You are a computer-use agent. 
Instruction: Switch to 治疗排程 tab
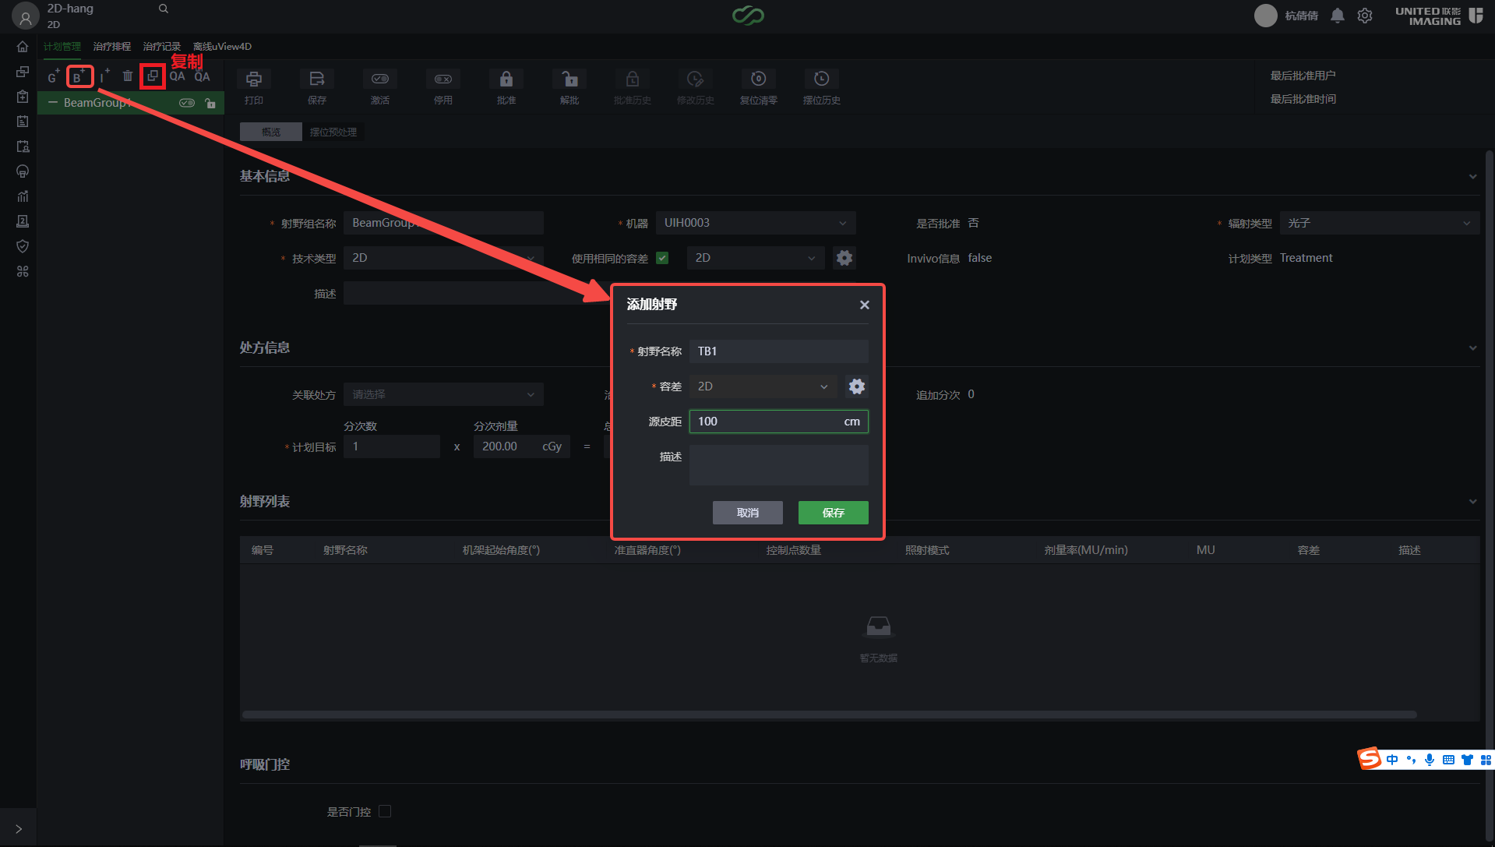[112, 47]
